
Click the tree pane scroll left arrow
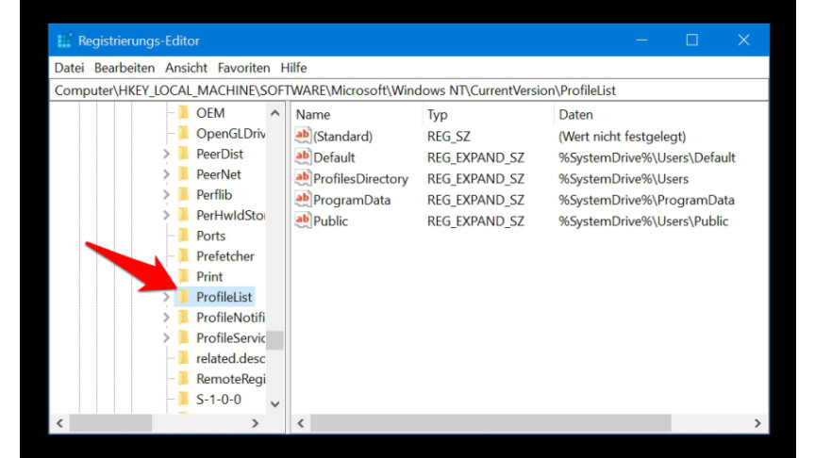59,423
